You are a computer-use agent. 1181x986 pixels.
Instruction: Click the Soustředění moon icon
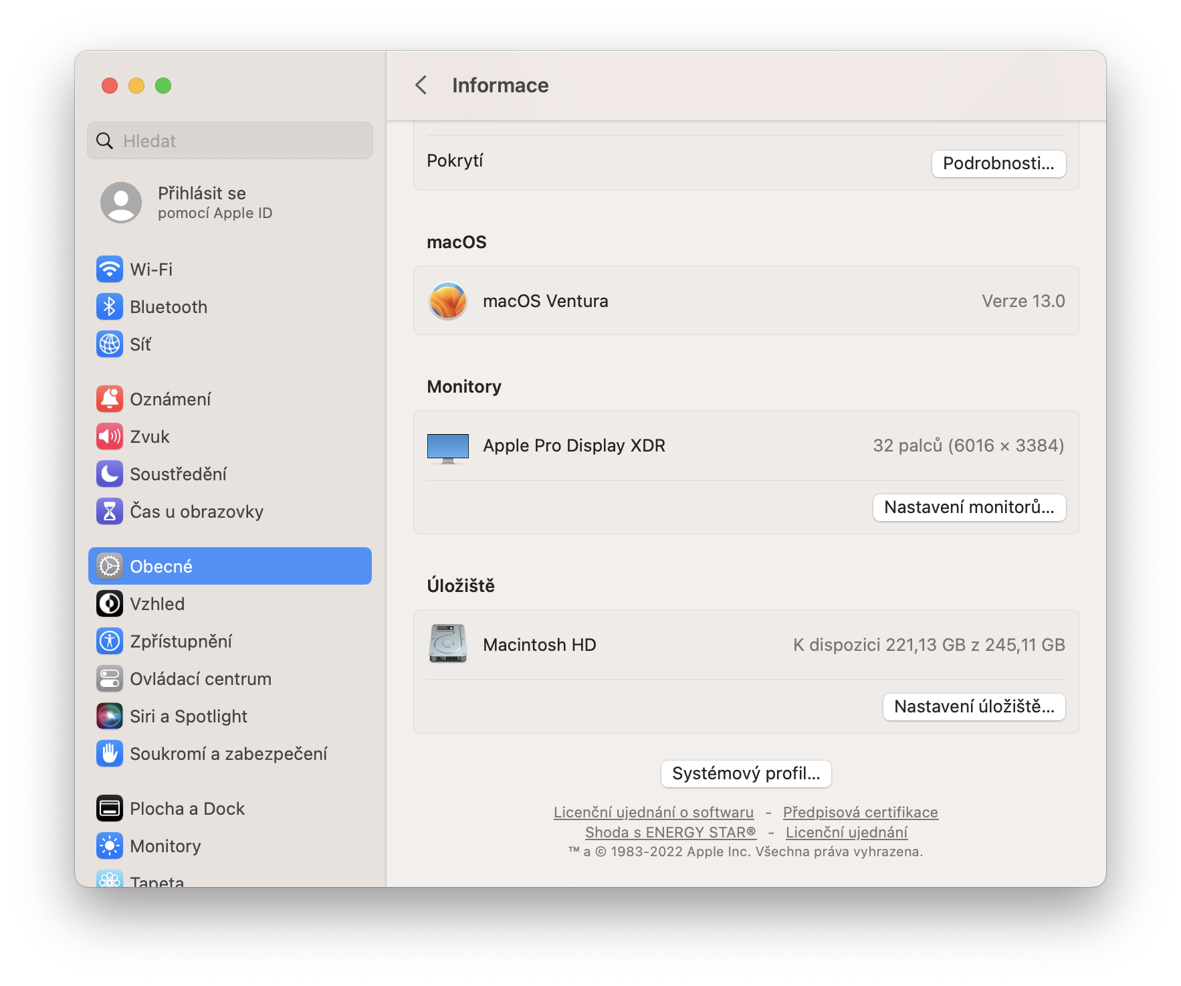point(110,474)
